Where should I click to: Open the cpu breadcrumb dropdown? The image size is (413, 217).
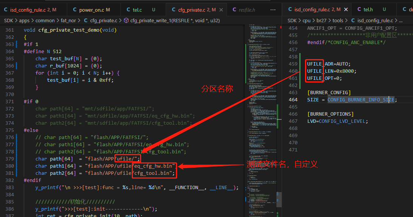307,20
